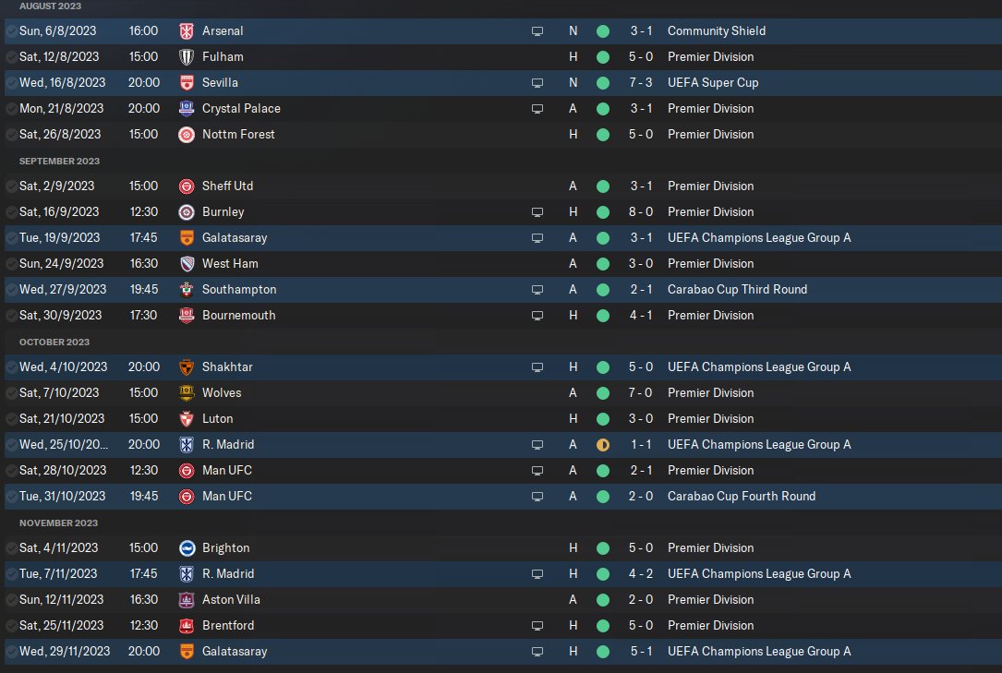Click the green win dot on the Luton row

pyautogui.click(x=603, y=418)
